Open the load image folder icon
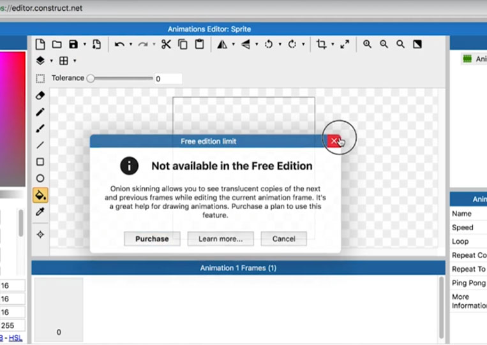This screenshot has height=345, width=487. pyautogui.click(x=57, y=45)
